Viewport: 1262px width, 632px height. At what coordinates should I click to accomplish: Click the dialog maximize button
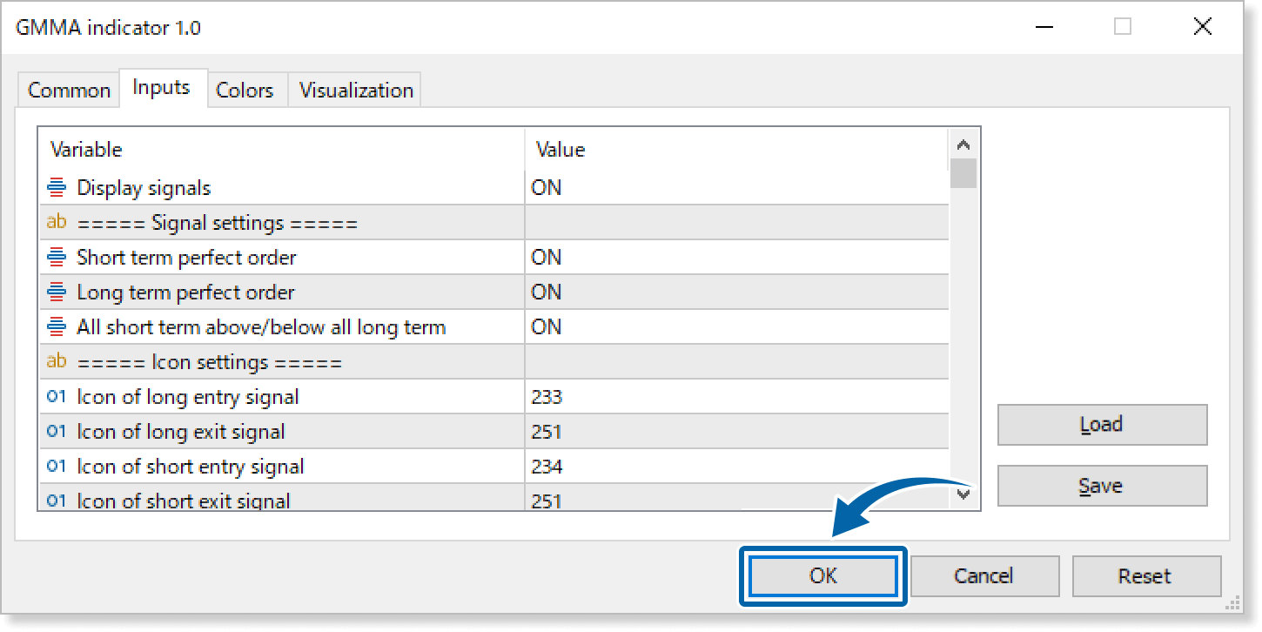coord(1123,27)
